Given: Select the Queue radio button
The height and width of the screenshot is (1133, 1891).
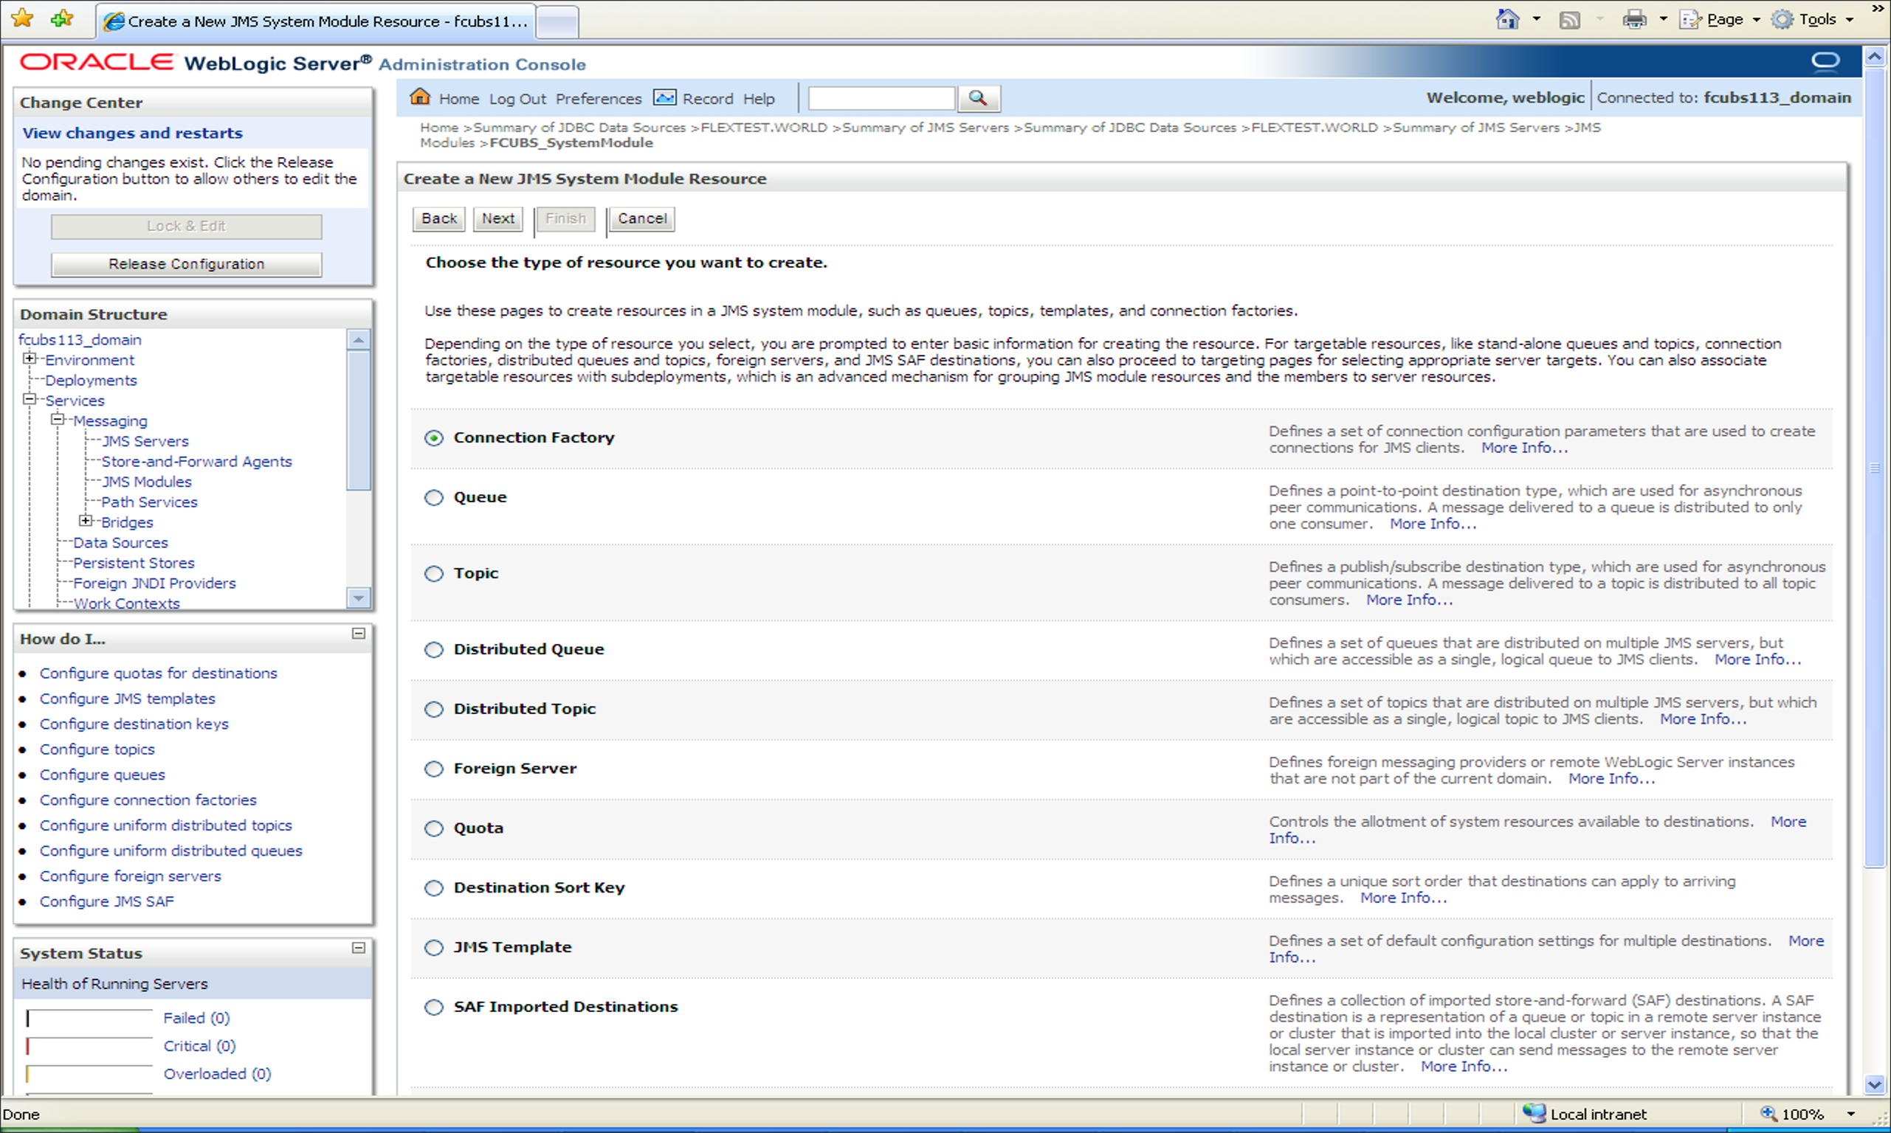Looking at the screenshot, I should pos(434,498).
